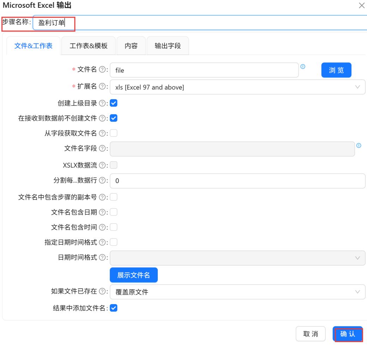Image resolution: width=367 pixels, height=345 pixels.
Task: Click the 浏览 browse button
Action: click(x=336, y=70)
